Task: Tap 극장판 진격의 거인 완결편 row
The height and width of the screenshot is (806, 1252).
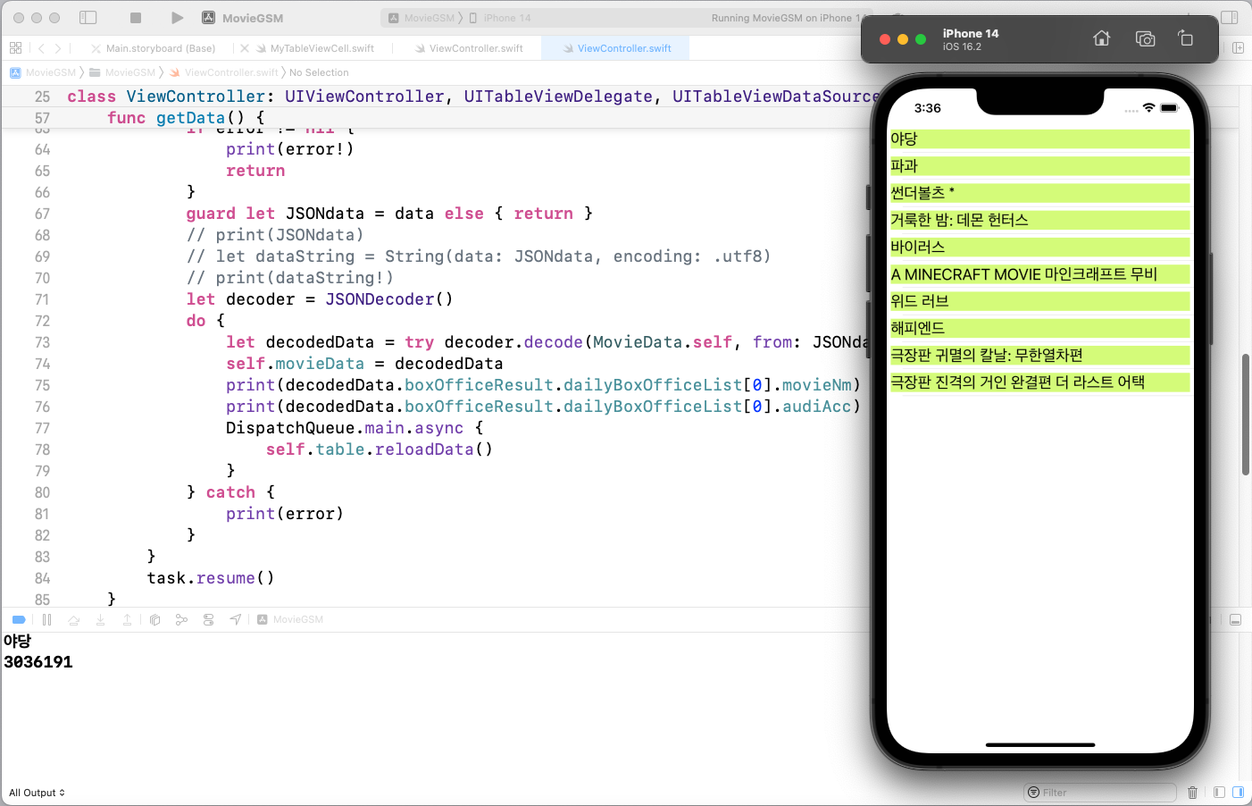Action: [x=1039, y=382]
